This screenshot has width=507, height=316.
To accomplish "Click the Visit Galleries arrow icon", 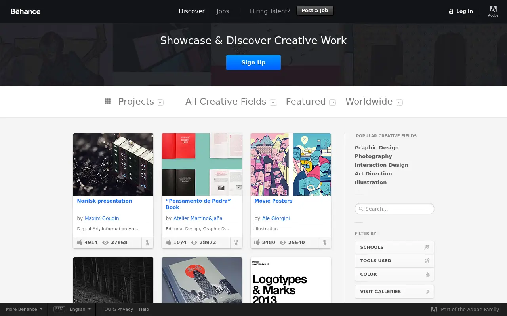I will [x=428, y=292].
